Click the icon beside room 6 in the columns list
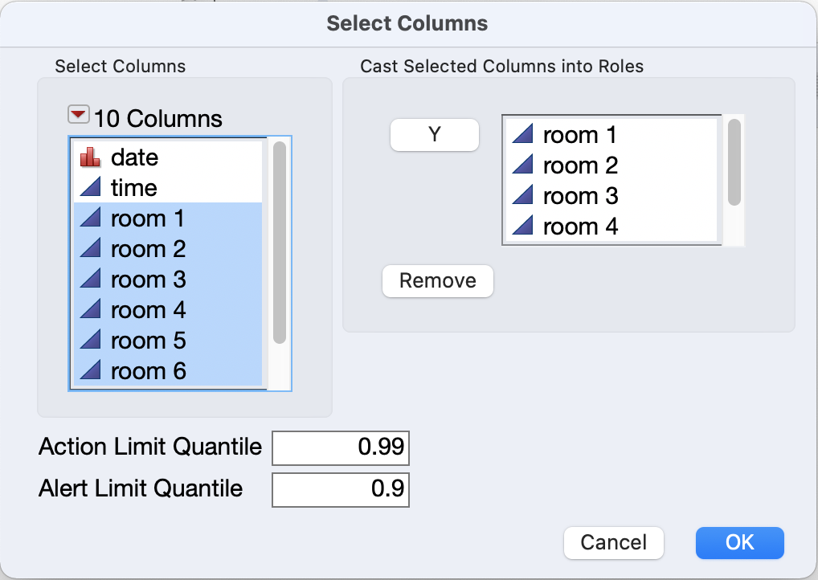 coord(89,371)
